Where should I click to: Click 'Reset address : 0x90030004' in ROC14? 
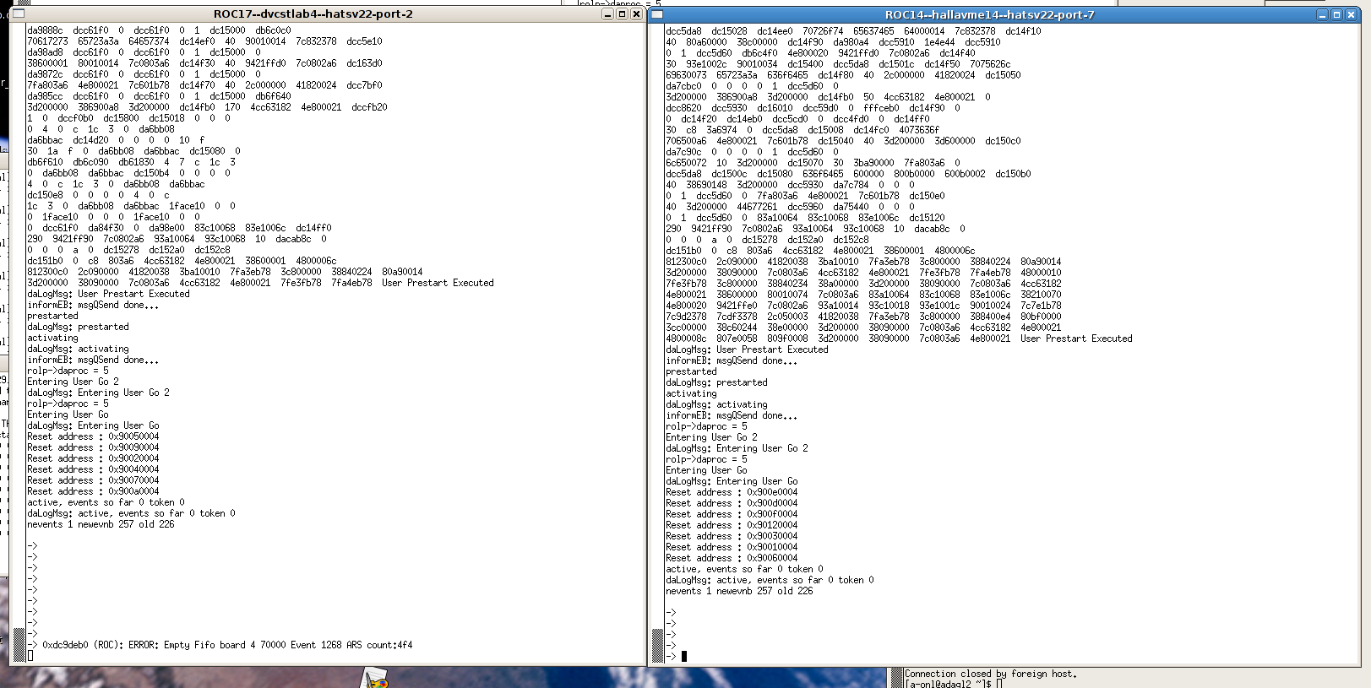(x=732, y=536)
